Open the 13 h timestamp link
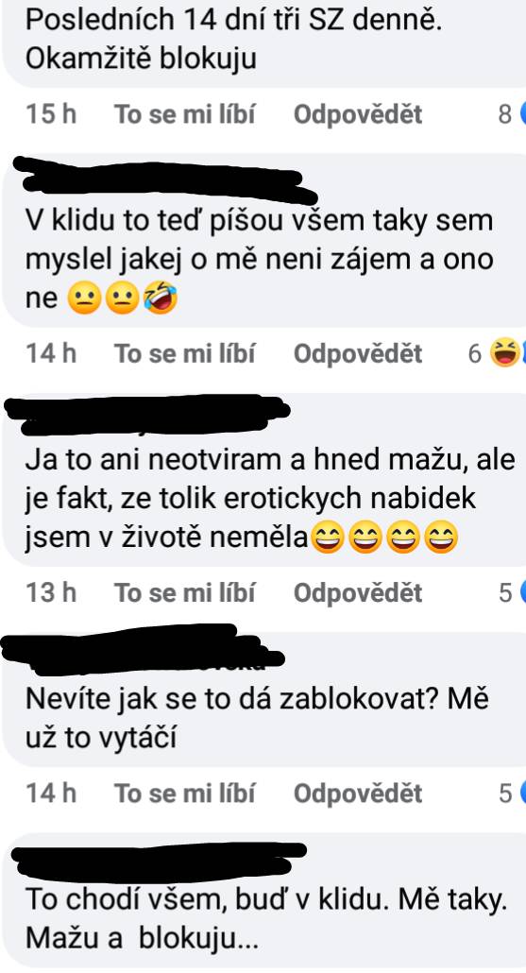 (51, 592)
